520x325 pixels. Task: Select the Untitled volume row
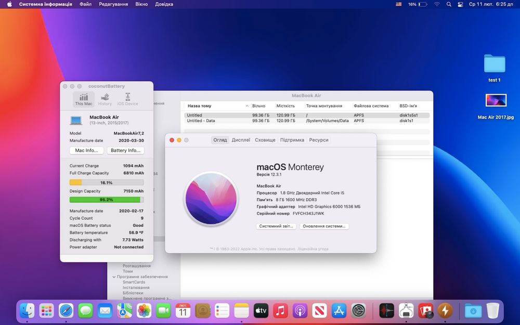[307, 115]
